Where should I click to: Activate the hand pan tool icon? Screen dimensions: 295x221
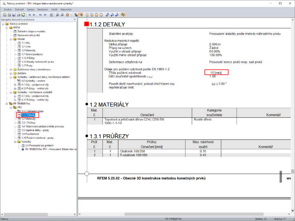76,15
